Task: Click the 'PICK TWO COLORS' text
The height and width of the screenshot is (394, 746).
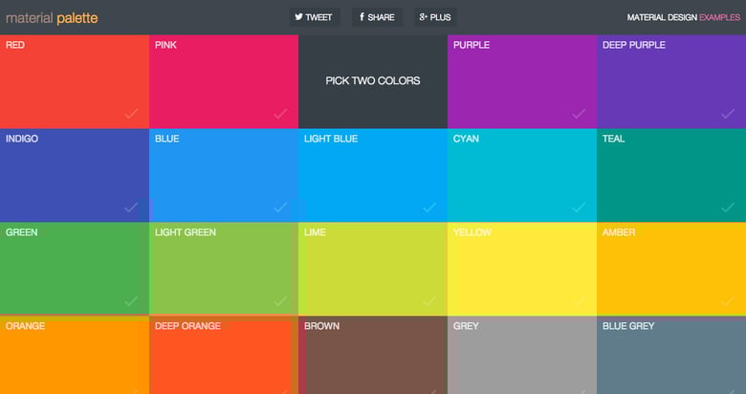Action: tap(373, 81)
